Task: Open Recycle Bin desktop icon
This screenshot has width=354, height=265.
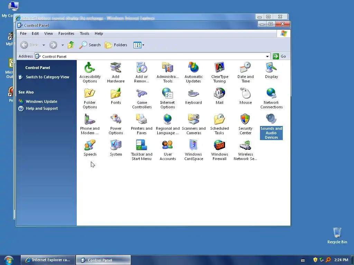Action: tap(337, 235)
